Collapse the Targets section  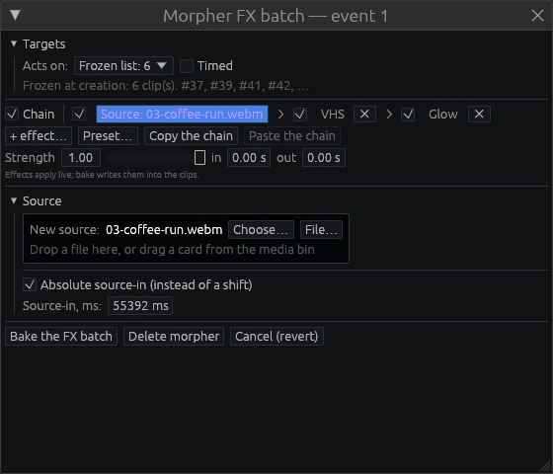14,43
